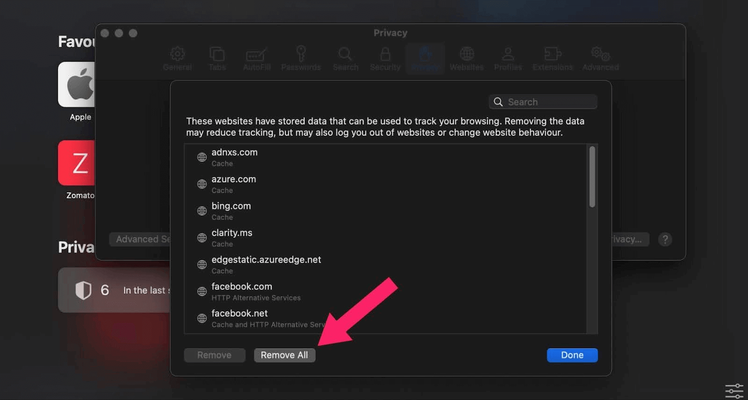Click the Remove All button
Image resolution: width=748 pixels, height=400 pixels.
point(284,355)
